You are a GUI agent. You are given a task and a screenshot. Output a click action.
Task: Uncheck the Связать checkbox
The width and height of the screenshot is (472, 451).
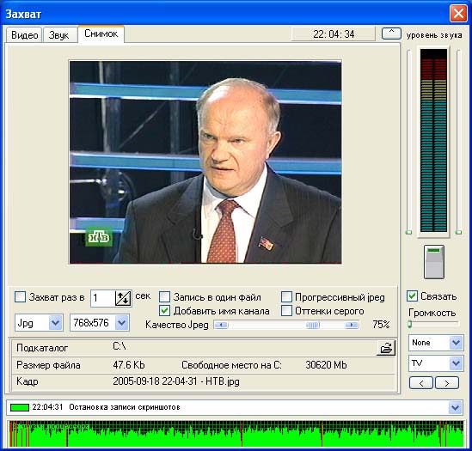[412, 296]
